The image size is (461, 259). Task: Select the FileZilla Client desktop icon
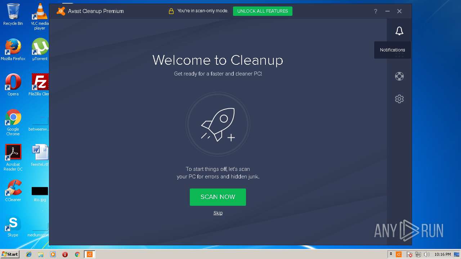point(40,85)
